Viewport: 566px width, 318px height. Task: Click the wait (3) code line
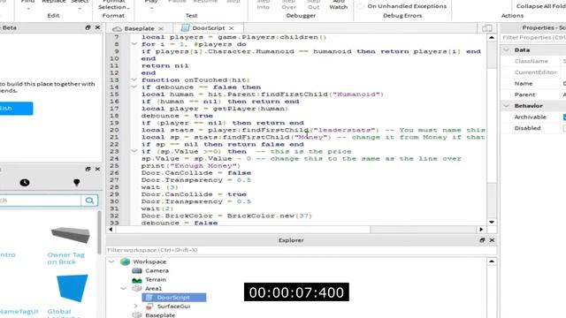159,187
